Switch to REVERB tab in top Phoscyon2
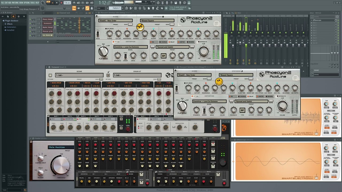The width and height of the screenshot is (342, 192). click(x=190, y=42)
